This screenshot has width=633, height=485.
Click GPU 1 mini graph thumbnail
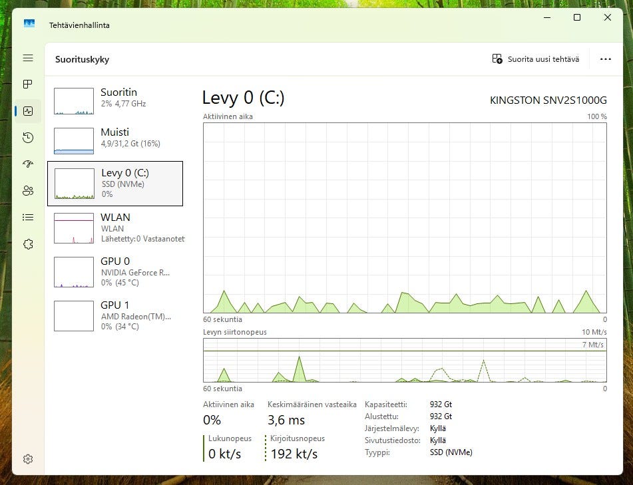pyautogui.click(x=74, y=316)
